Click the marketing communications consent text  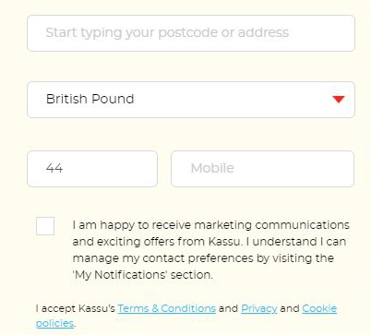pyautogui.click(x=211, y=250)
